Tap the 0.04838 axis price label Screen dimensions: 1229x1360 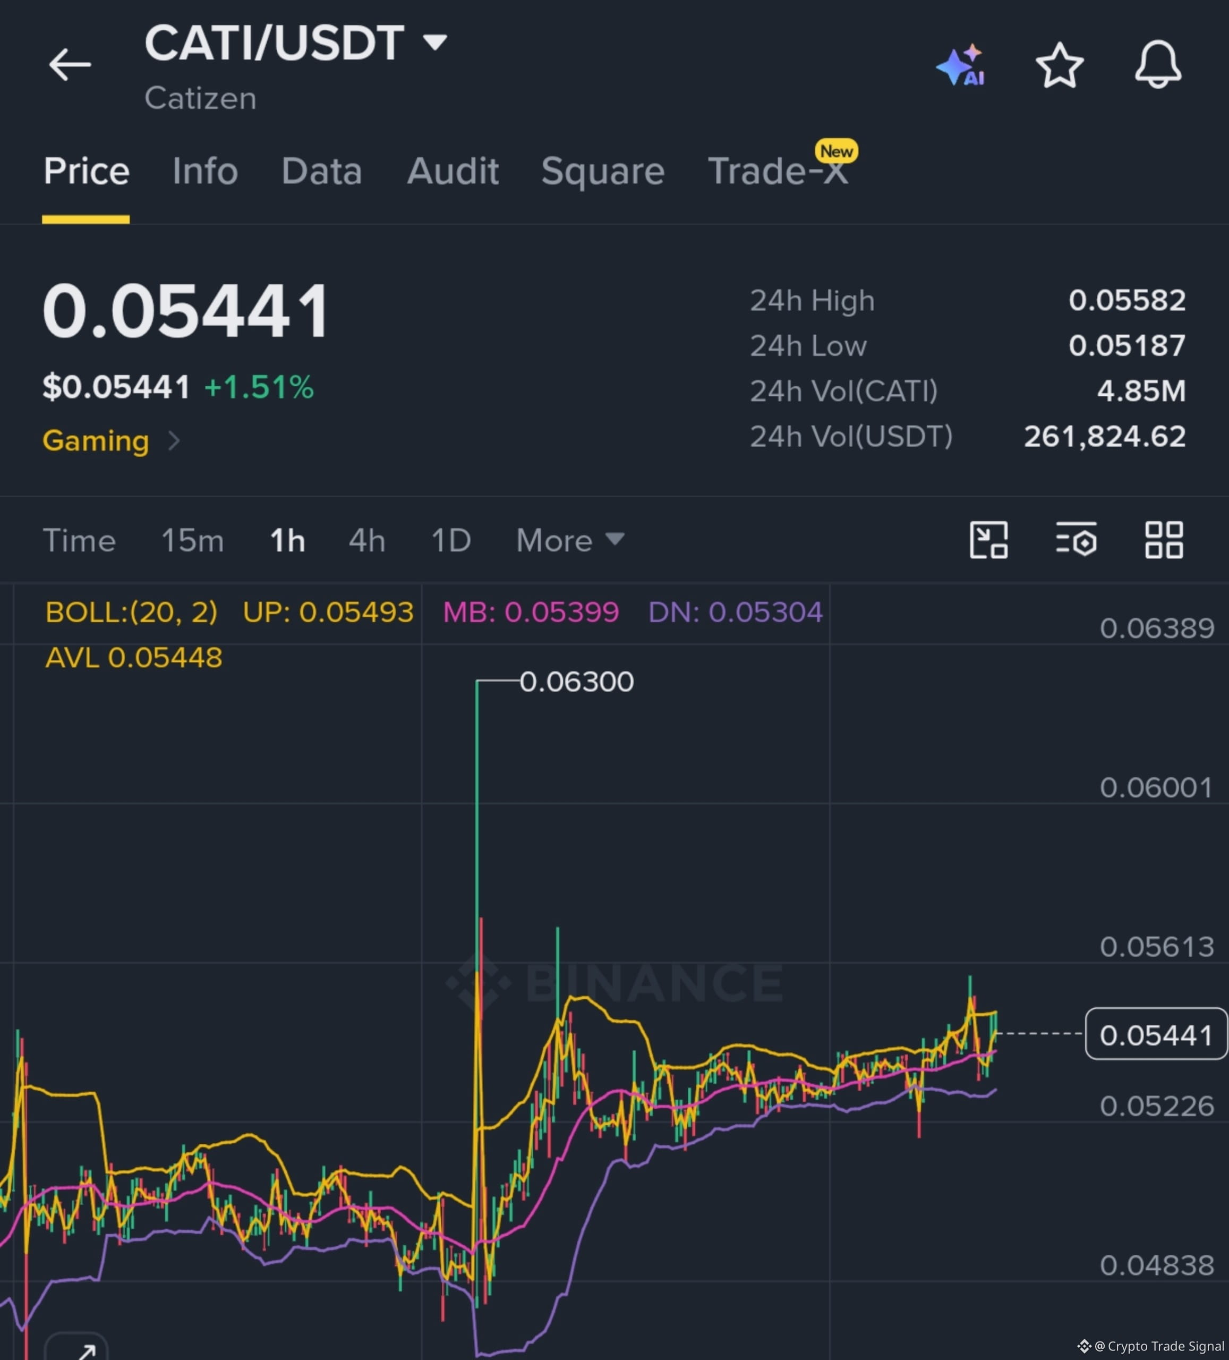pyautogui.click(x=1157, y=1265)
